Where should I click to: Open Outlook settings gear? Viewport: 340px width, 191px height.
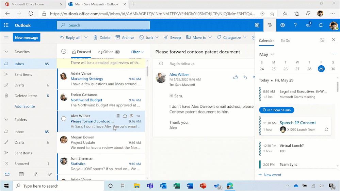282,25
